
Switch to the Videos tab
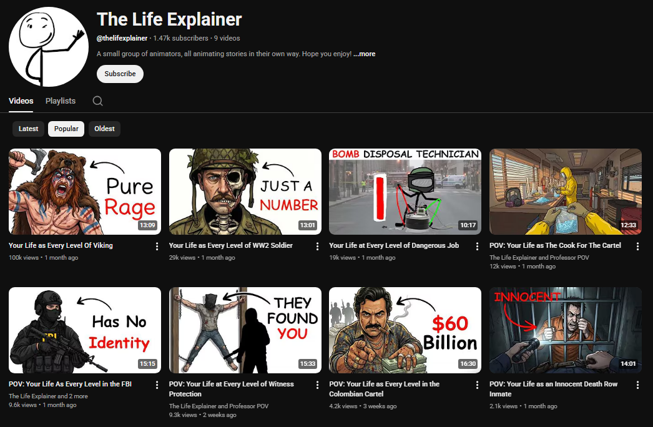[21, 101]
